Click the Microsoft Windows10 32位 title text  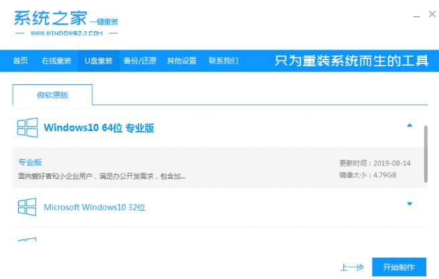point(94,207)
